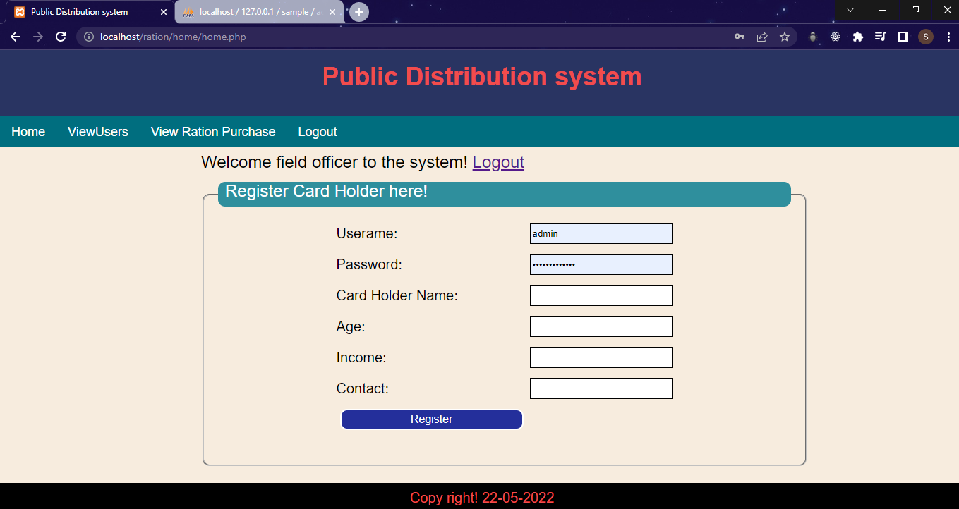
Task: Toggle the browser side panel icon
Action: pos(903,37)
